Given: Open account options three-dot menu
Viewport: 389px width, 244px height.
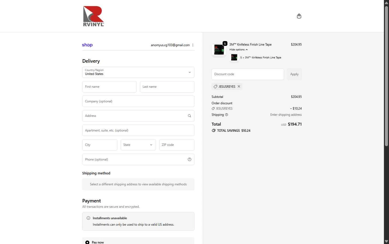Looking at the screenshot, I should tap(193, 45).
